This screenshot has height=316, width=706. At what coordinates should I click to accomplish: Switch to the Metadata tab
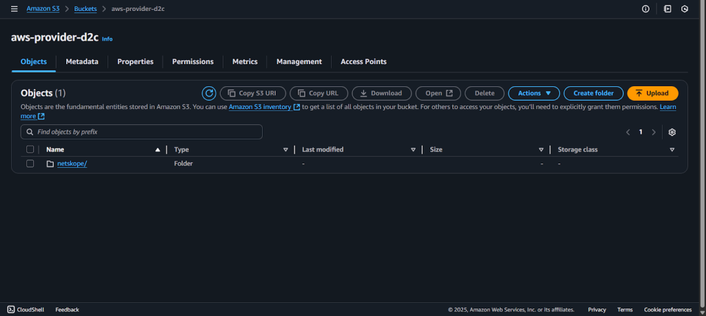tap(82, 62)
